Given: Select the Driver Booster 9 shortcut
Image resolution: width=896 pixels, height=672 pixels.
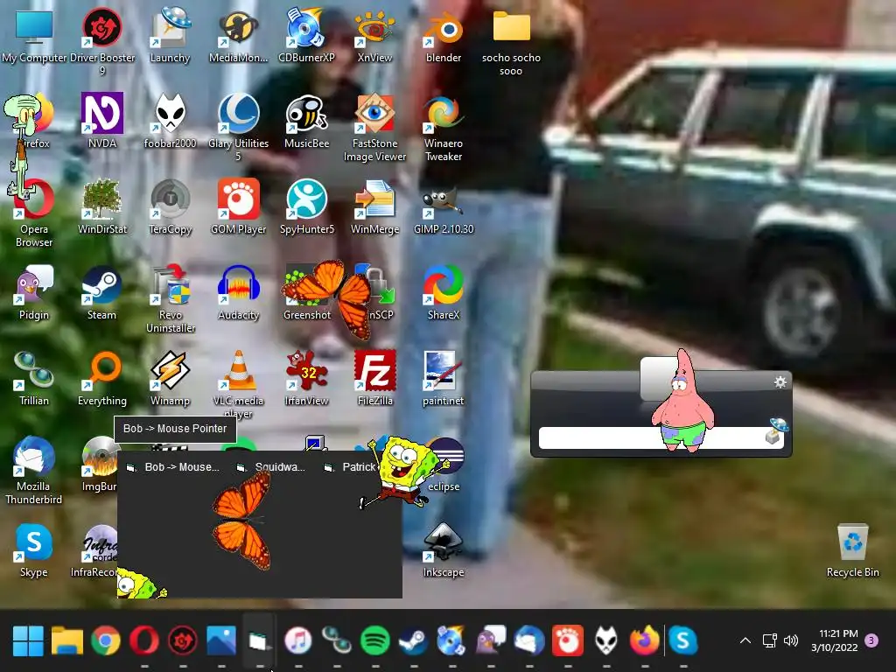Looking at the screenshot, I should (x=101, y=40).
